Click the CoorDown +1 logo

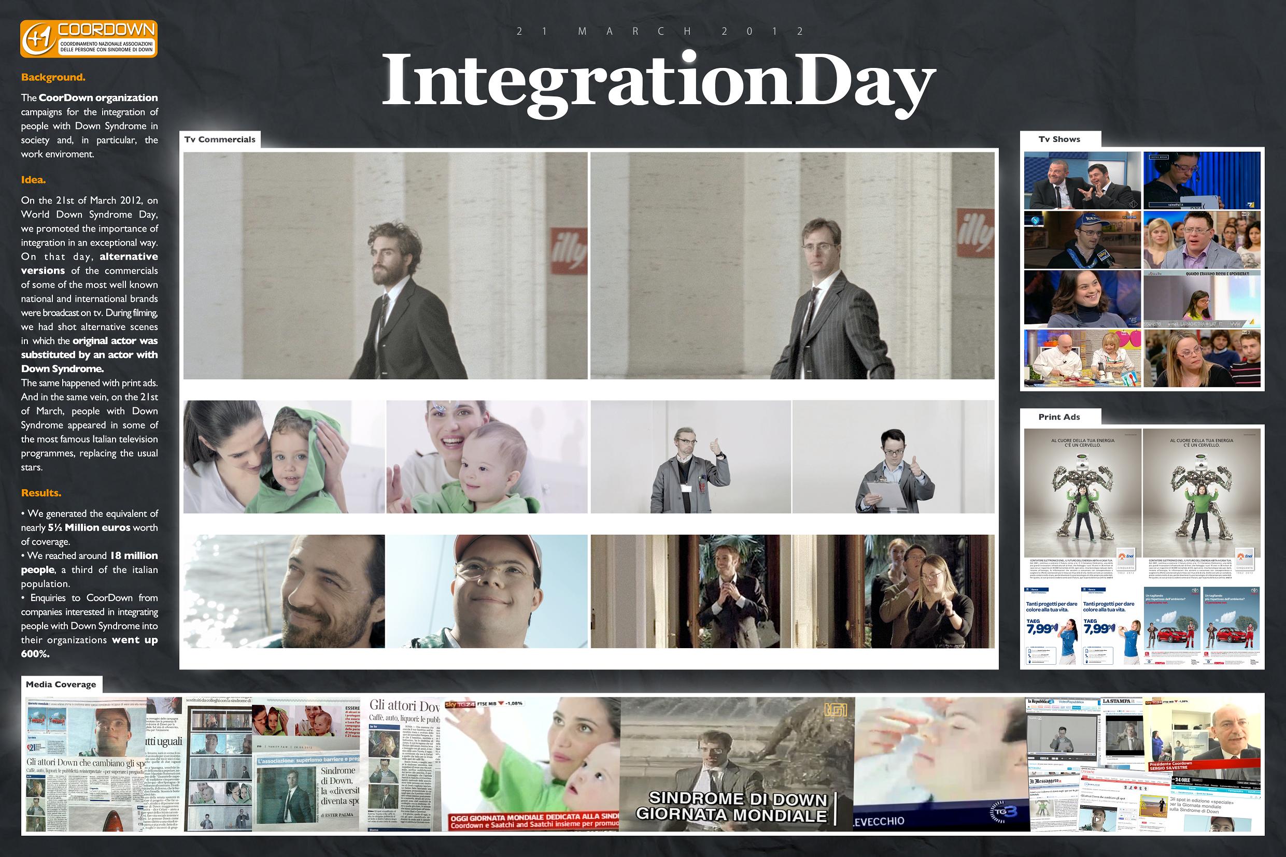tap(89, 39)
